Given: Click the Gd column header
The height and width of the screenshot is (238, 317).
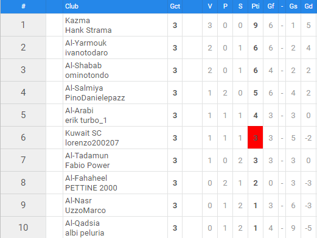Looking at the screenshot, I should coord(308,6).
